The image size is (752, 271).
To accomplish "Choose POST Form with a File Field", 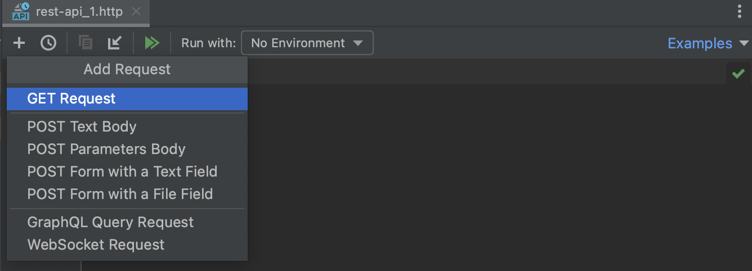I will (120, 194).
